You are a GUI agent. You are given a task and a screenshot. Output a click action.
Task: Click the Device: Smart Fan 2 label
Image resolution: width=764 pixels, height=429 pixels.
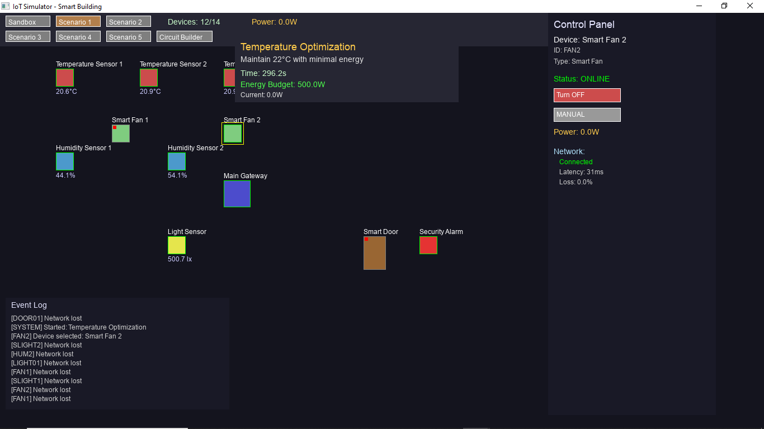coord(590,40)
